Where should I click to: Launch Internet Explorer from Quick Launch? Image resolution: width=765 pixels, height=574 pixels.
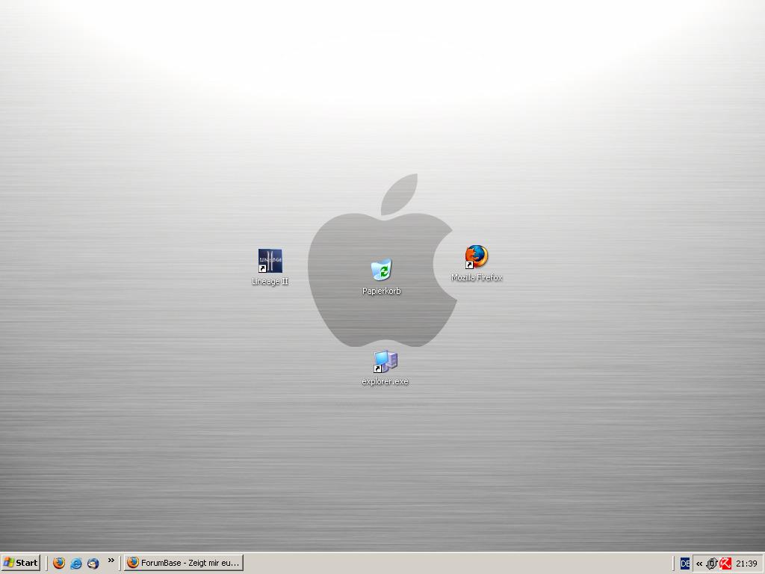[76, 563]
